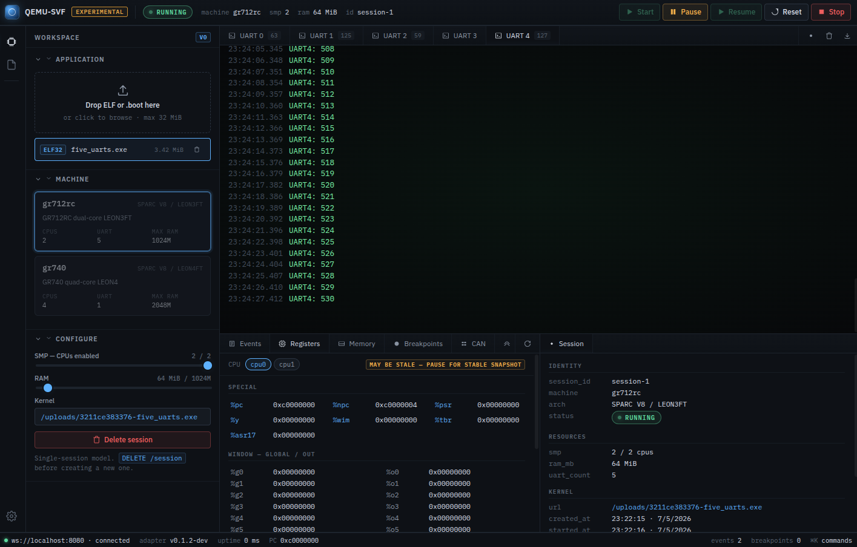Collapse the MACHINE section
Screen dimensions: 857x547
pyautogui.click(x=62, y=179)
